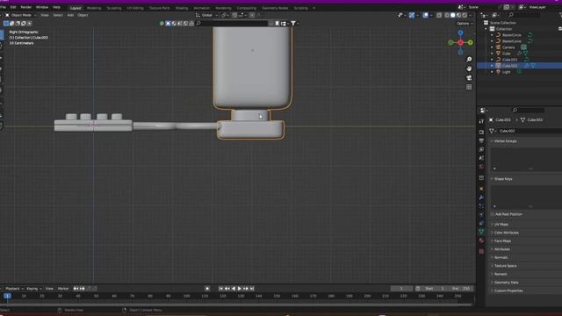Open the viewport Options dropdown
The width and height of the screenshot is (562, 316).
[465, 24]
